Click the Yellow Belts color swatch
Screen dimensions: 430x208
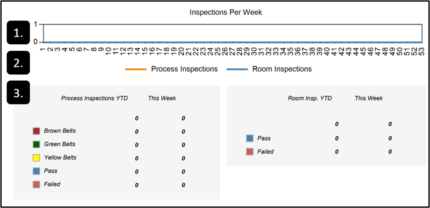click(x=37, y=158)
